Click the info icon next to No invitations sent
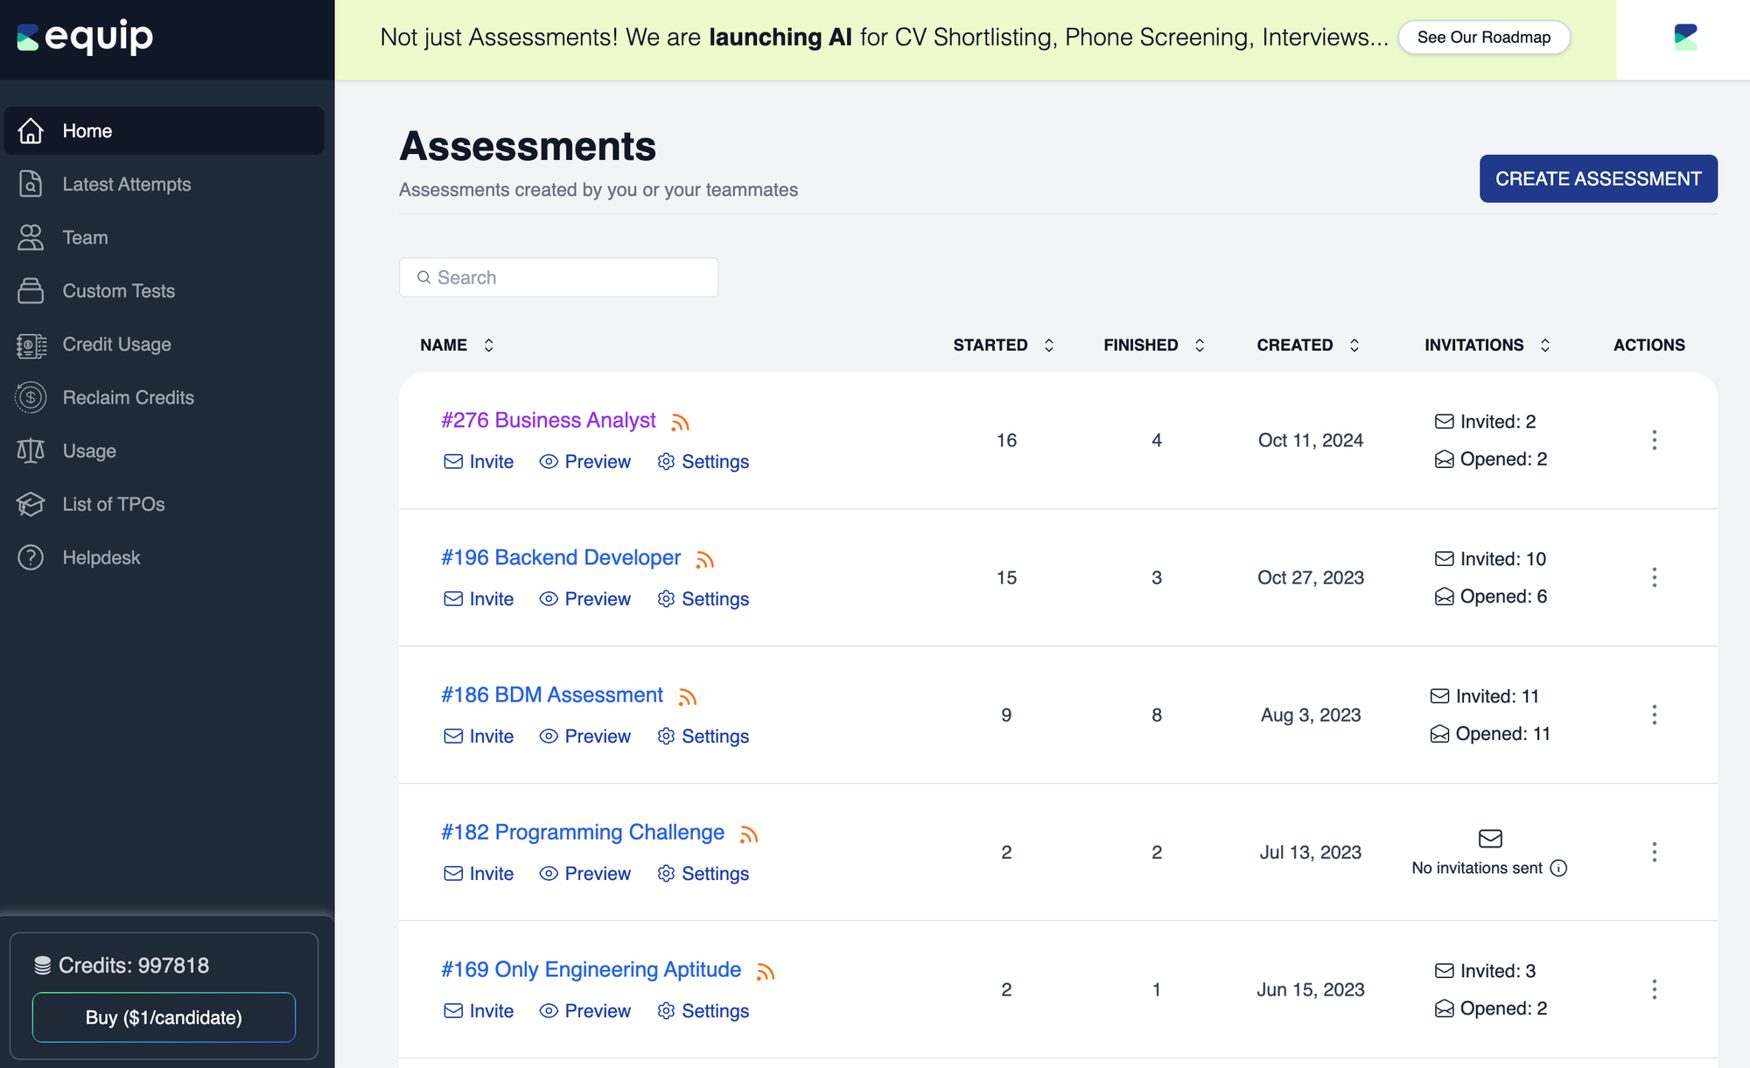The image size is (1750, 1068). tap(1558, 868)
